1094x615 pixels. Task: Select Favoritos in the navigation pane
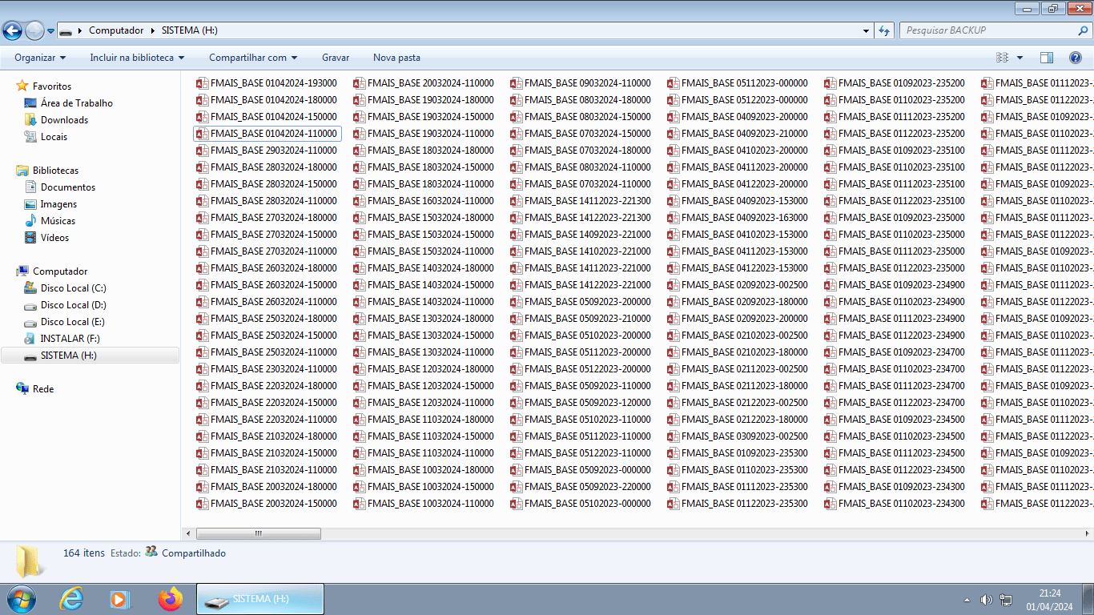52,86
